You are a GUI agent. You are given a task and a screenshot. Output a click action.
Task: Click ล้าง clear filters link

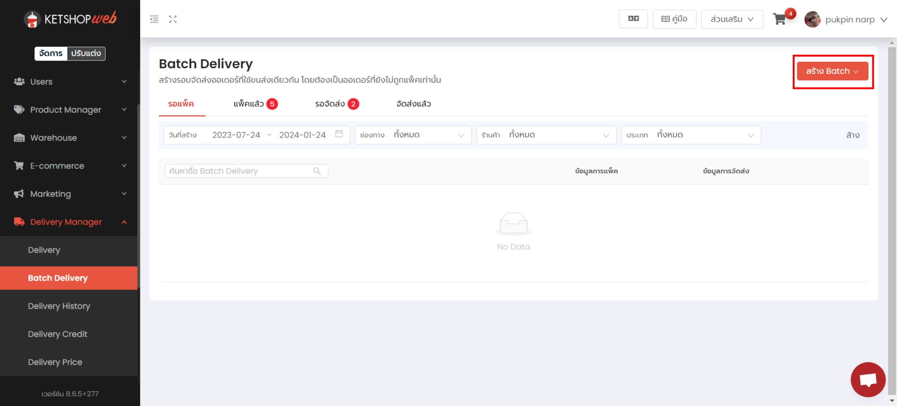click(853, 135)
